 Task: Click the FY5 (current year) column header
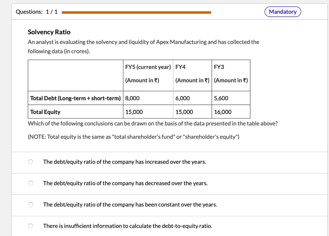tap(148, 75)
